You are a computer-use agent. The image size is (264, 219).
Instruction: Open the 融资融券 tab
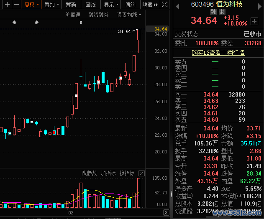tap(98, 15)
